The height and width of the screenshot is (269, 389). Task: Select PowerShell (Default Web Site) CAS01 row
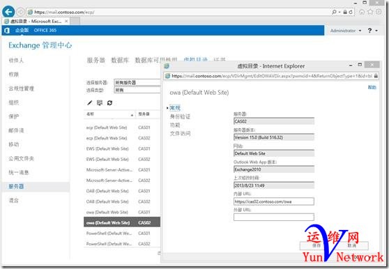pyautogui.click(x=122, y=233)
